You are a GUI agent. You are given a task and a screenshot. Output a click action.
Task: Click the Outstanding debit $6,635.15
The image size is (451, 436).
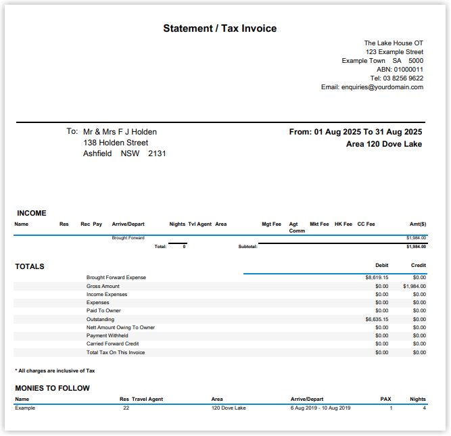click(377, 319)
